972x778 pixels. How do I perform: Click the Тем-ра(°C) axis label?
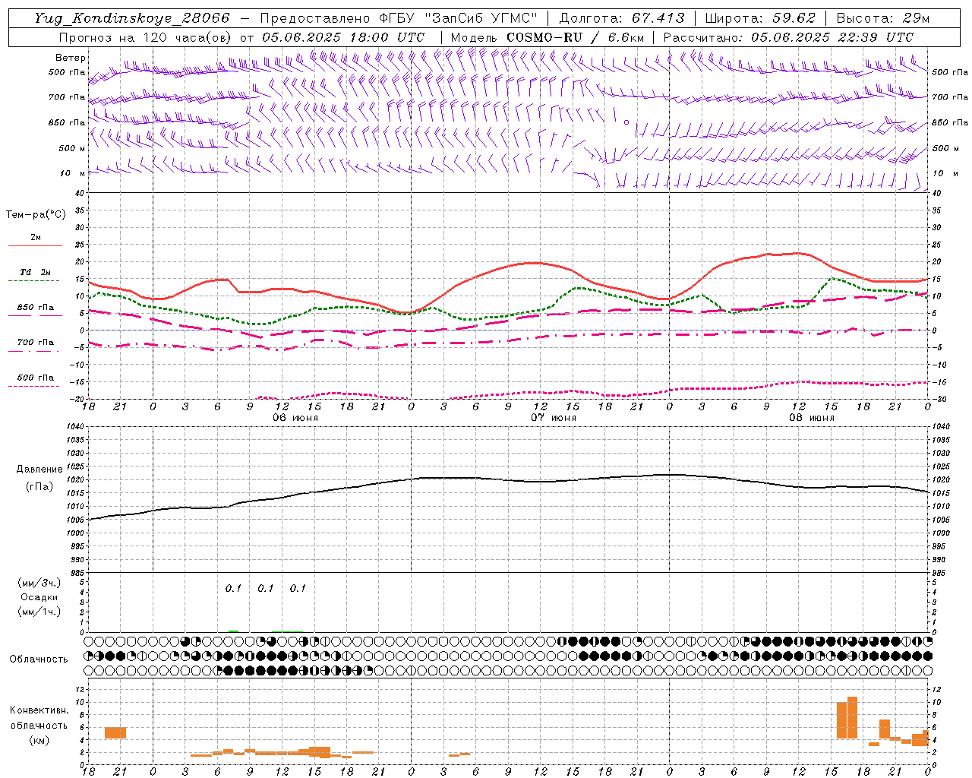pos(36,215)
